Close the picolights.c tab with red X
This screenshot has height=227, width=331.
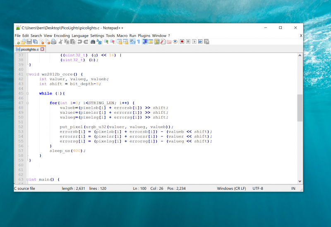click(42, 49)
